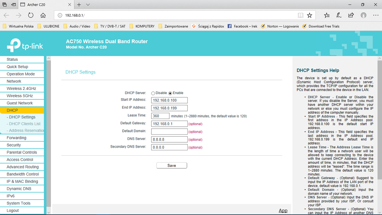Viewport: 382px width, 215px height.
Task: Open the tab list chevron dropdown
Action: [88, 5]
